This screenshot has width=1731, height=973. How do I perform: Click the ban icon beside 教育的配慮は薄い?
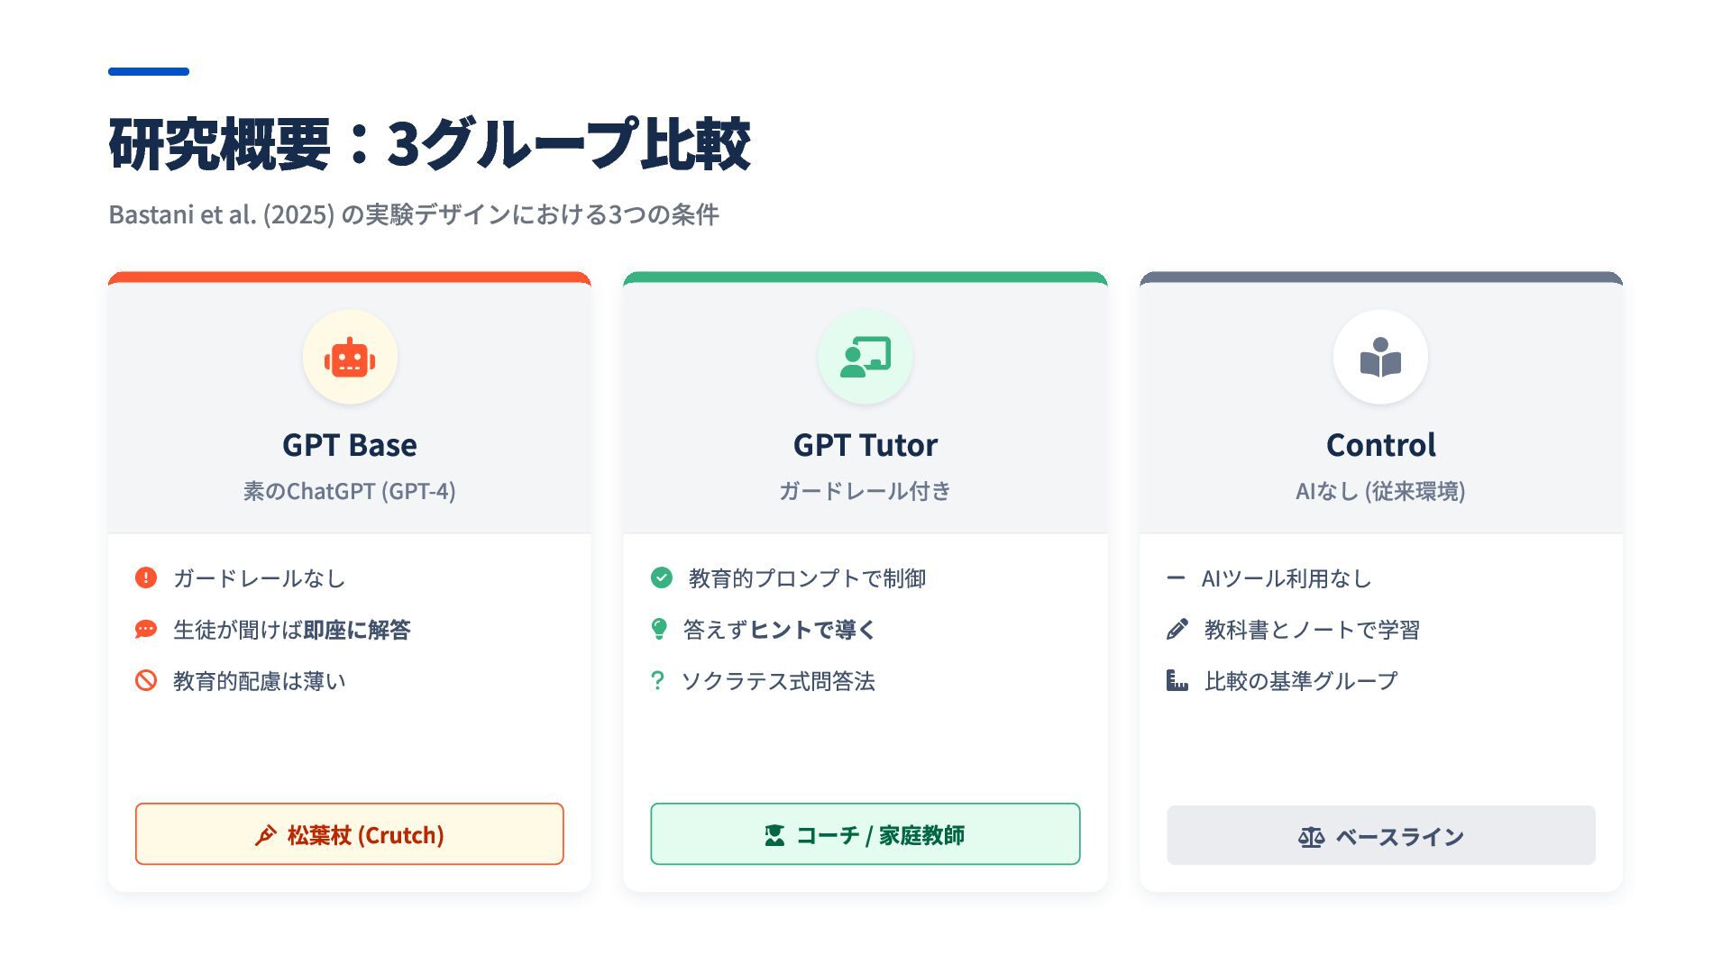point(146,680)
